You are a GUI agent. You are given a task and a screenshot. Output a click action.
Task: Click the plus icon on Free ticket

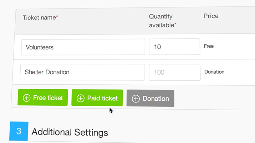(26, 98)
